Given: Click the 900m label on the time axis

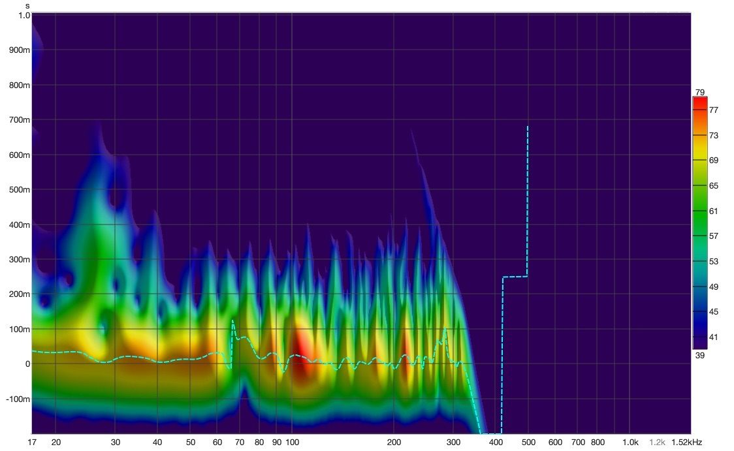Looking at the screenshot, I should pos(20,50).
